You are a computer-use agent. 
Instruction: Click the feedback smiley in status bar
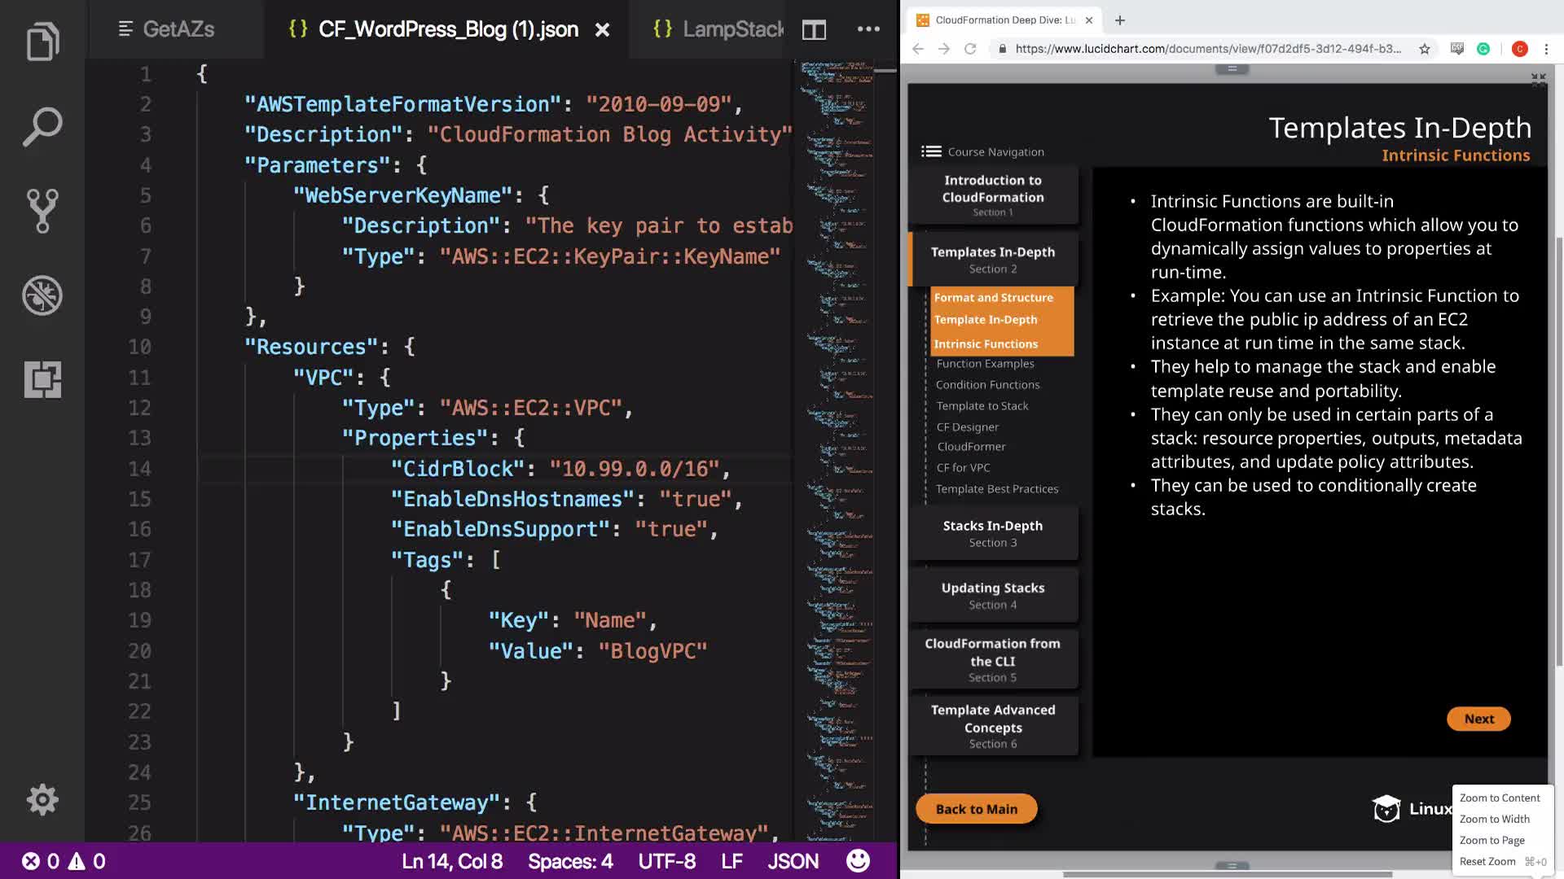[x=858, y=860]
